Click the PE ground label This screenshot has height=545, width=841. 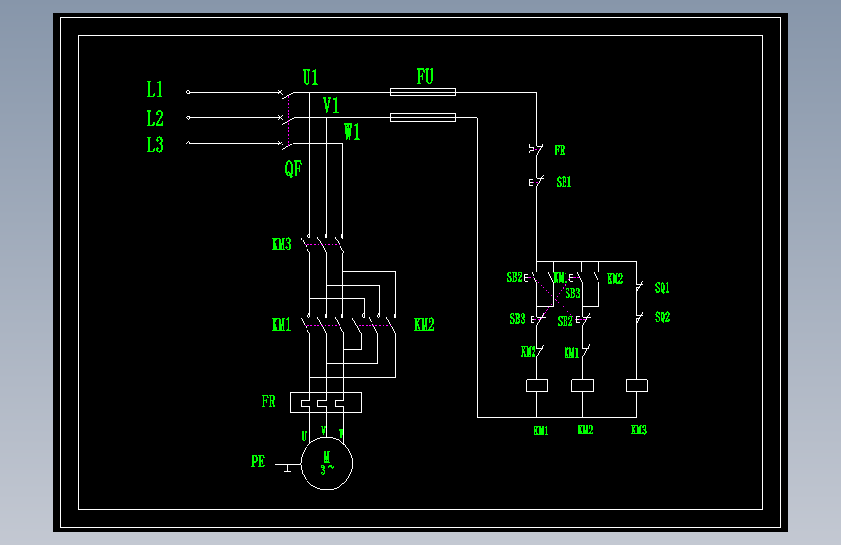[258, 462]
